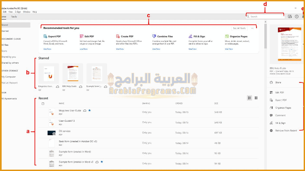Click the magnifier icon in the search box
Screen dimensions: 305x171
248,17
